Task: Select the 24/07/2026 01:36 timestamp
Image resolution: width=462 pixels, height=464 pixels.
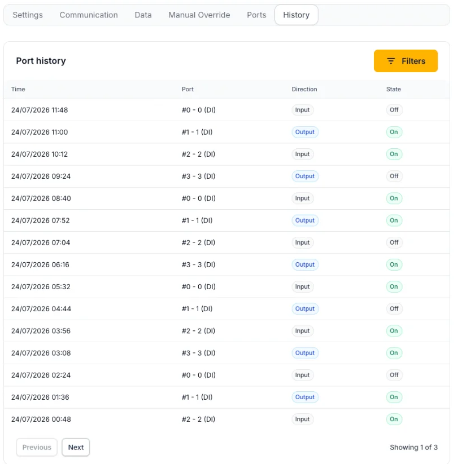Action: tap(40, 397)
